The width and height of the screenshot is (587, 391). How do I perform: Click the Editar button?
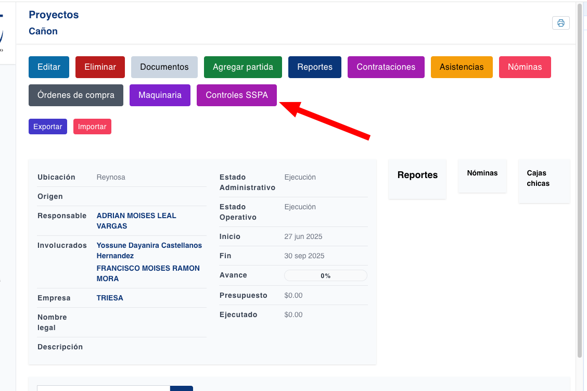(48, 67)
